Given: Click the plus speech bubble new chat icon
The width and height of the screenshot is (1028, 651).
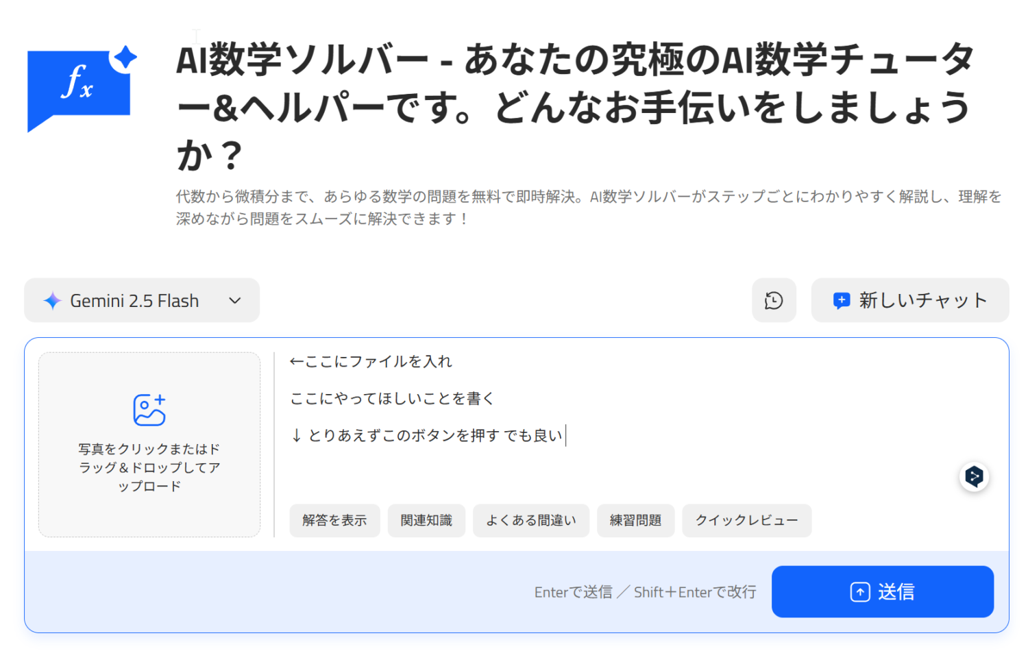Looking at the screenshot, I should point(841,300).
